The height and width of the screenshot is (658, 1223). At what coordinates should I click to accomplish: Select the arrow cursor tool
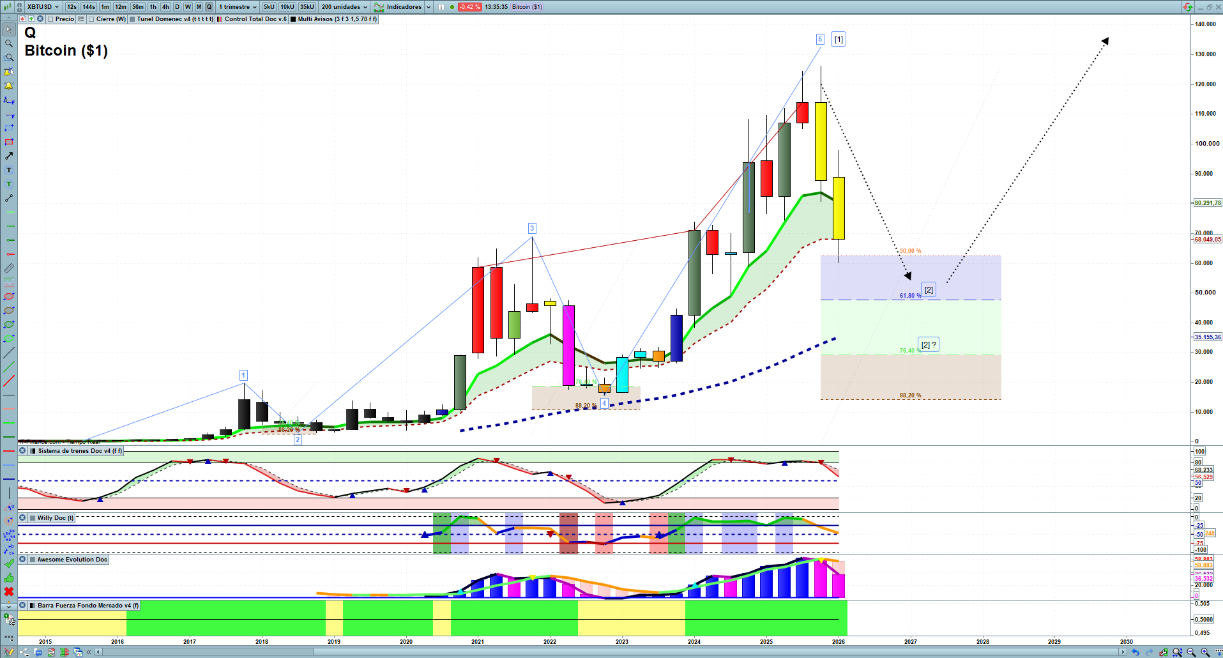[x=9, y=29]
